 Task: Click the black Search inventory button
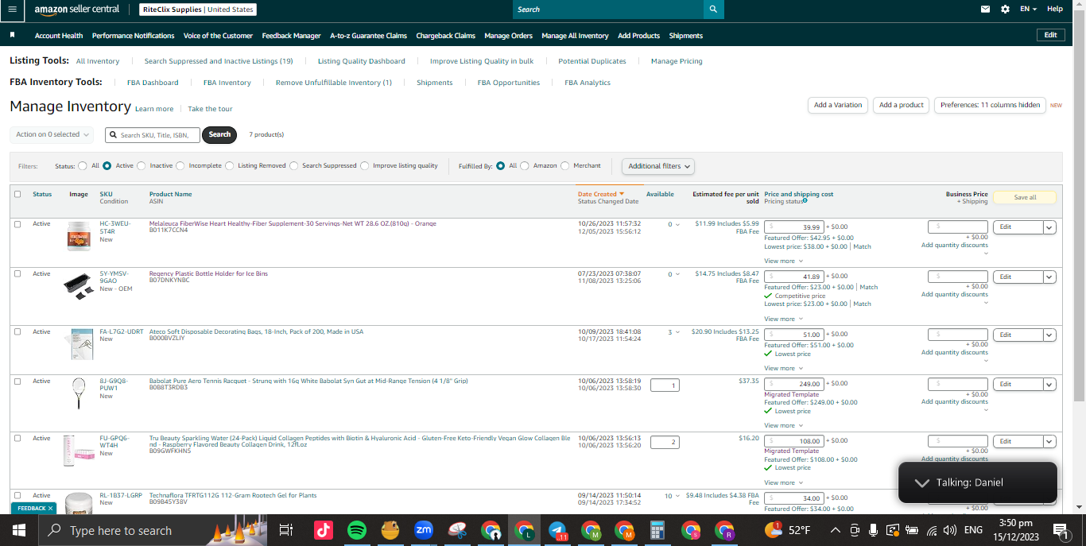coord(219,134)
